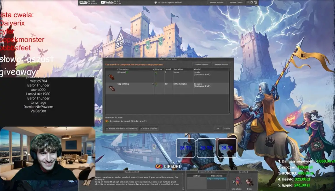Click Szponting's character outfit icon

112,88
